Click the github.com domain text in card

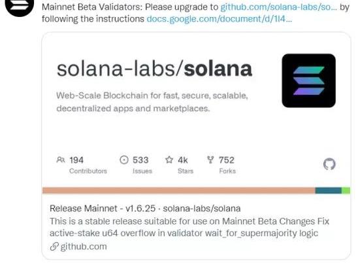[84, 247]
